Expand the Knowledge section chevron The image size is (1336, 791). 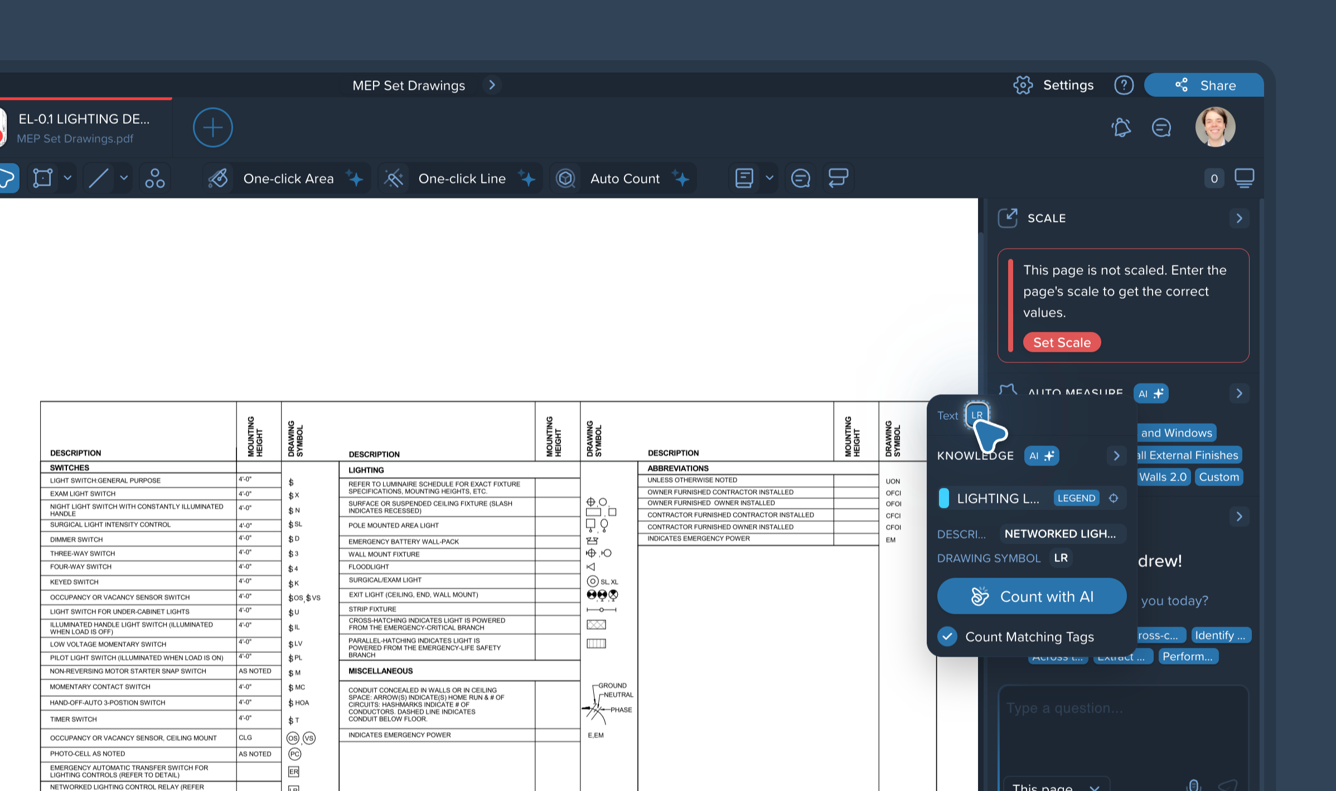click(x=1116, y=456)
